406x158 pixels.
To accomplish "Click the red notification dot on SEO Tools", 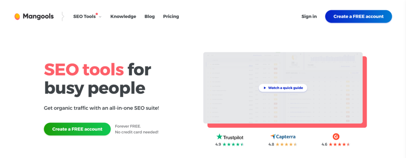I will [97, 14].
